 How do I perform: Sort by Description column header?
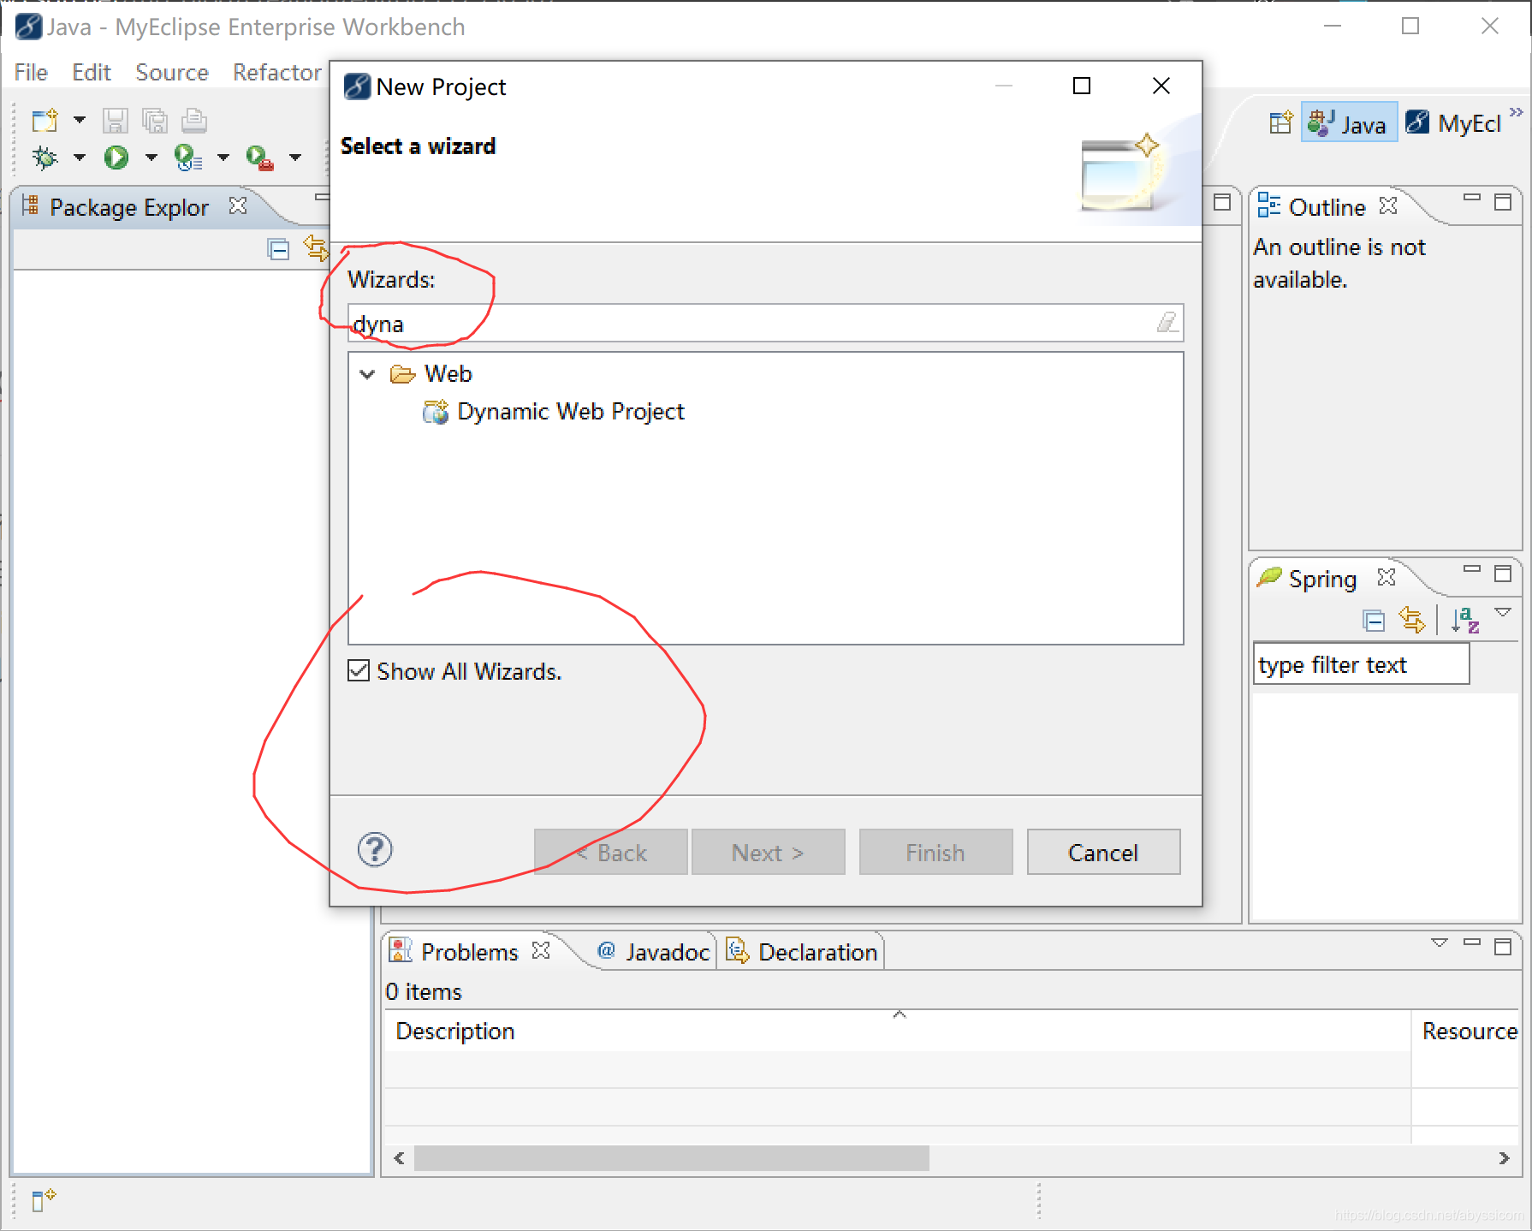[898, 1031]
